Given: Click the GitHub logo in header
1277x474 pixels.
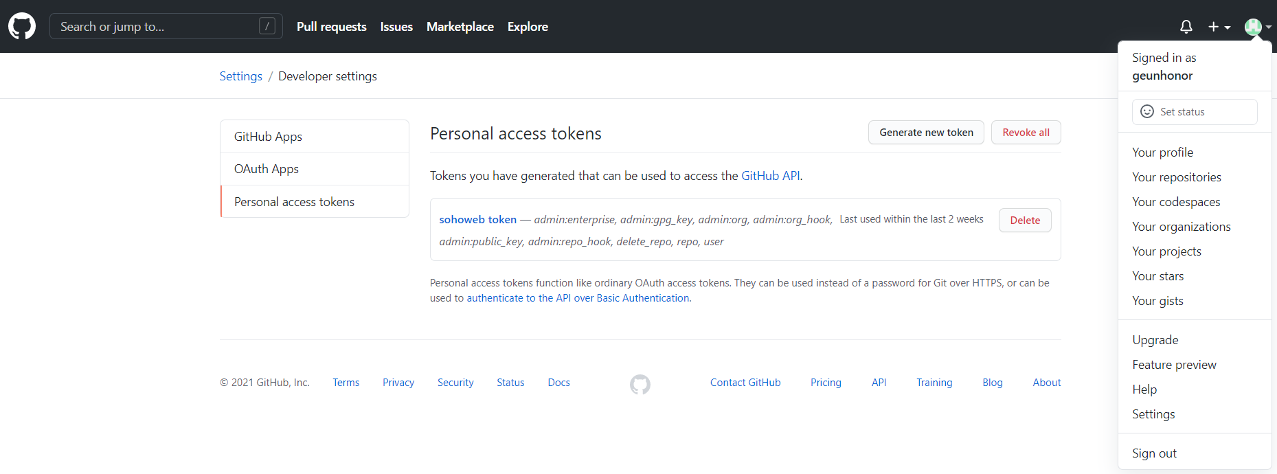Looking at the screenshot, I should [x=22, y=26].
